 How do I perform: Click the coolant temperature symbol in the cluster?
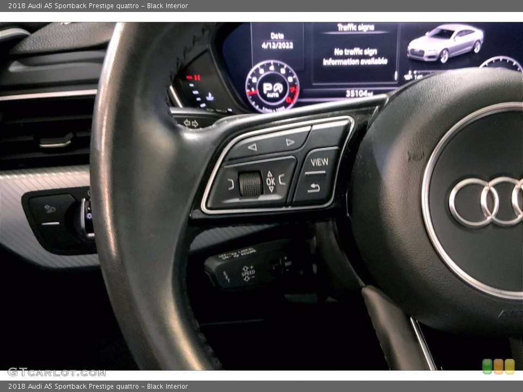coord(209,97)
